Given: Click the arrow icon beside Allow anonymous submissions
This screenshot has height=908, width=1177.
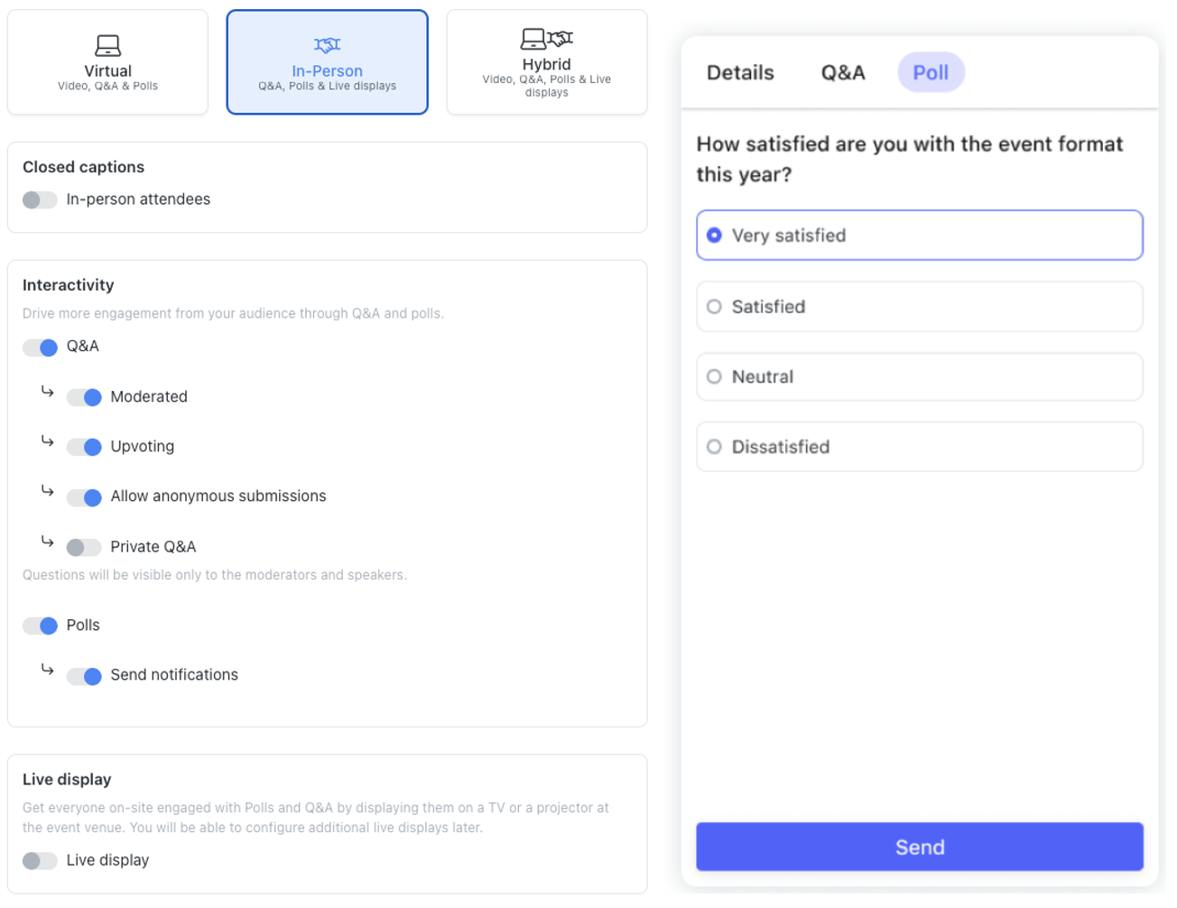Looking at the screenshot, I should tap(48, 491).
